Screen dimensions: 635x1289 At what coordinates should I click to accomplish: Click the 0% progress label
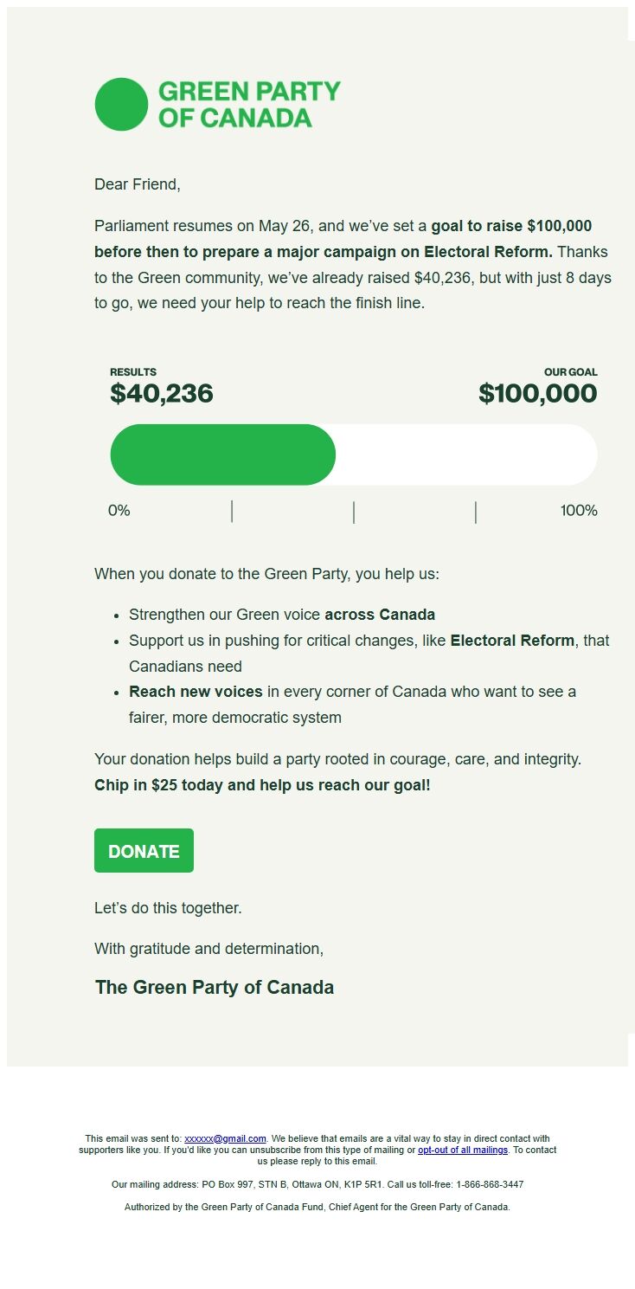[x=119, y=511]
